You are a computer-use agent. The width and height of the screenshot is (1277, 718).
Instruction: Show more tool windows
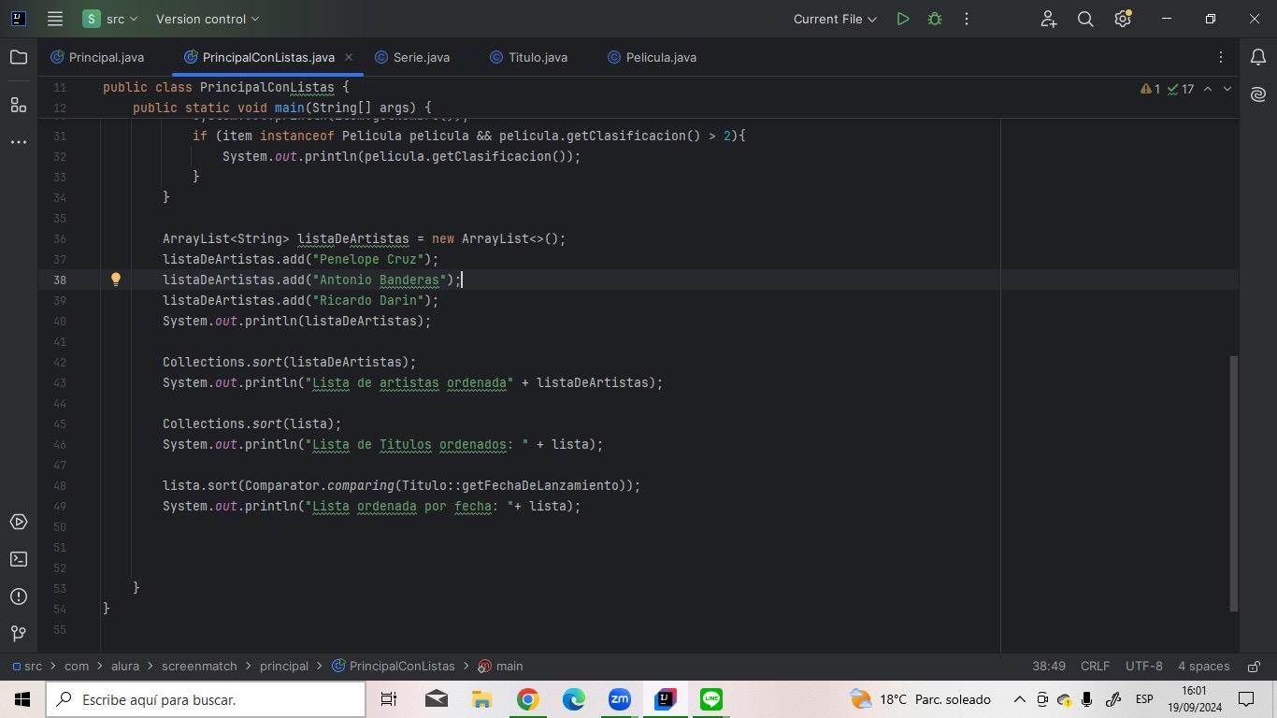tap(19, 142)
